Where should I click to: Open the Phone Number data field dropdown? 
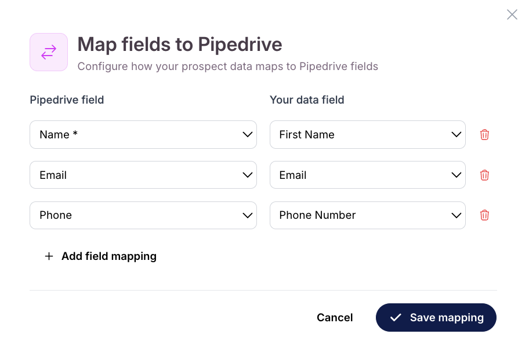[x=367, y=215]
